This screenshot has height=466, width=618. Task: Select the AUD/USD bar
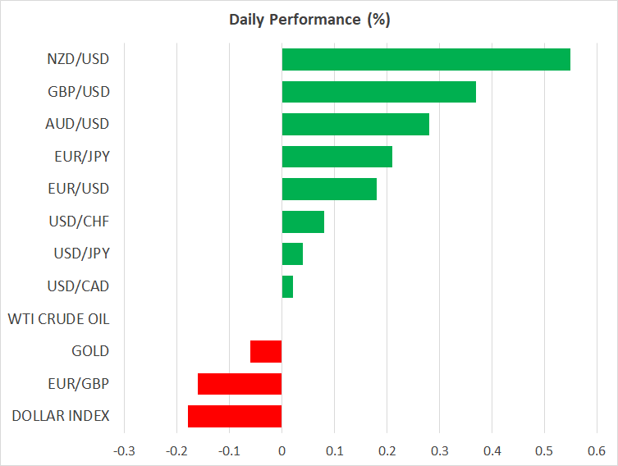pos(355,124)
